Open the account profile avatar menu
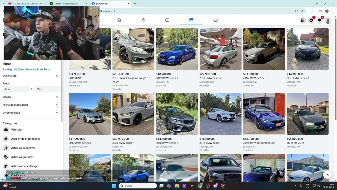The image size is (337, 190). click(x=328, y=20)
